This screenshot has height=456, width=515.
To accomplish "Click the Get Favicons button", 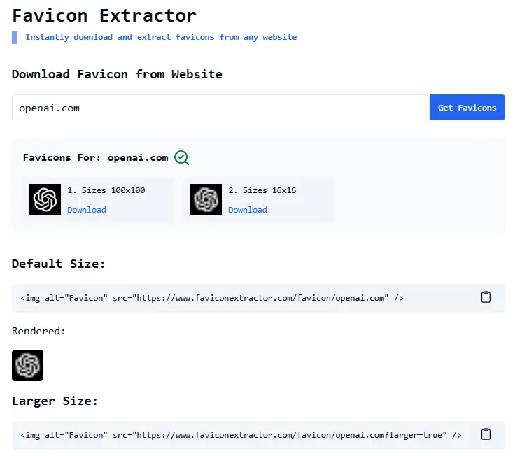I will point(467,108).
